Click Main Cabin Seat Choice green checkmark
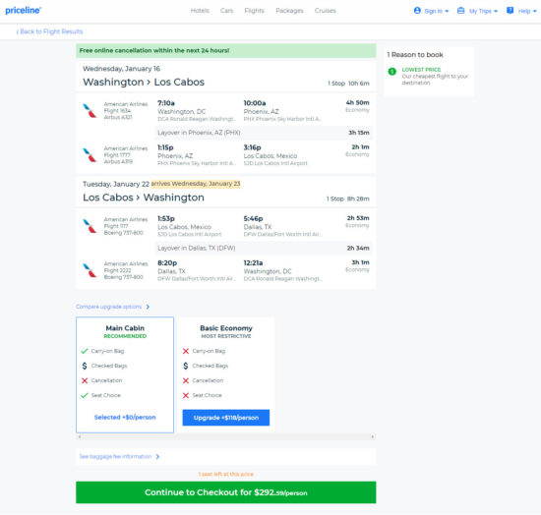Image resolution: width=541 pixels, height=515 pixels. (x=85, y=395)
